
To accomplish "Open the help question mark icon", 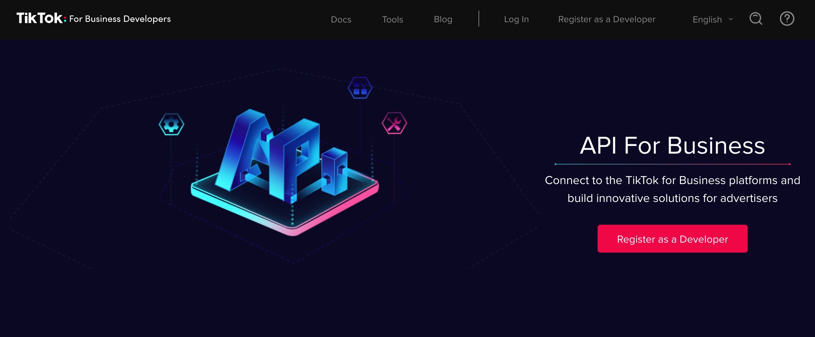I will [x=787, y=19].
